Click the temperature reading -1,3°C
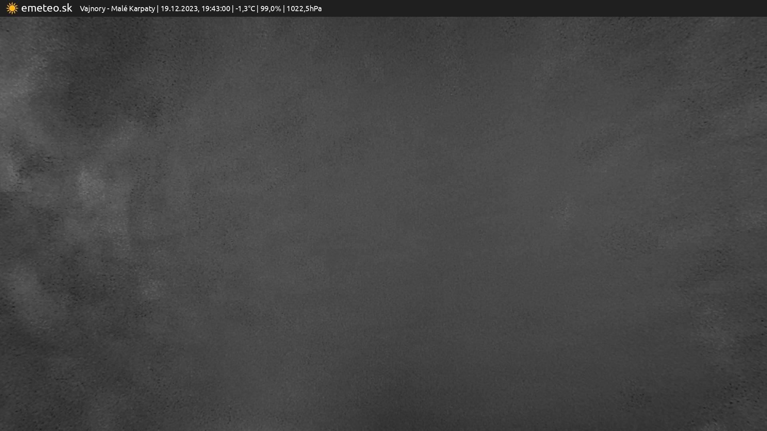This screenshot has height=431, width=767. pos(245,9)
